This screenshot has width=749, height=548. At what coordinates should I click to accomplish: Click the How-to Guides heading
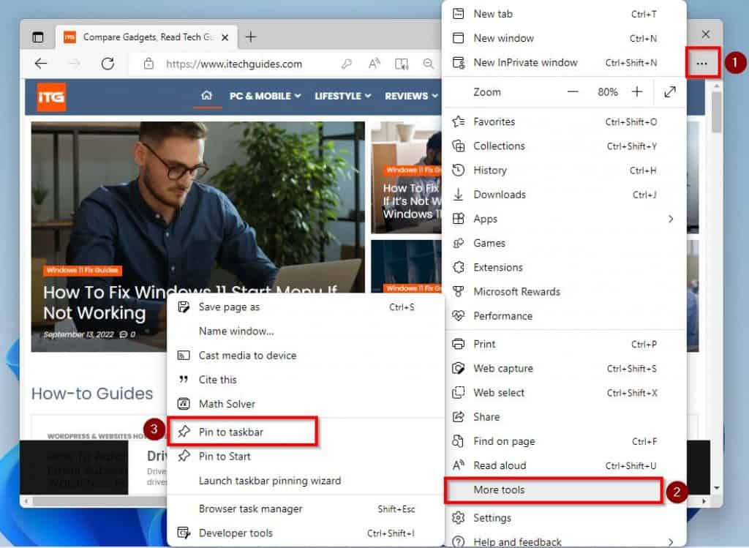pyautogui.click(x=92, y=394)
